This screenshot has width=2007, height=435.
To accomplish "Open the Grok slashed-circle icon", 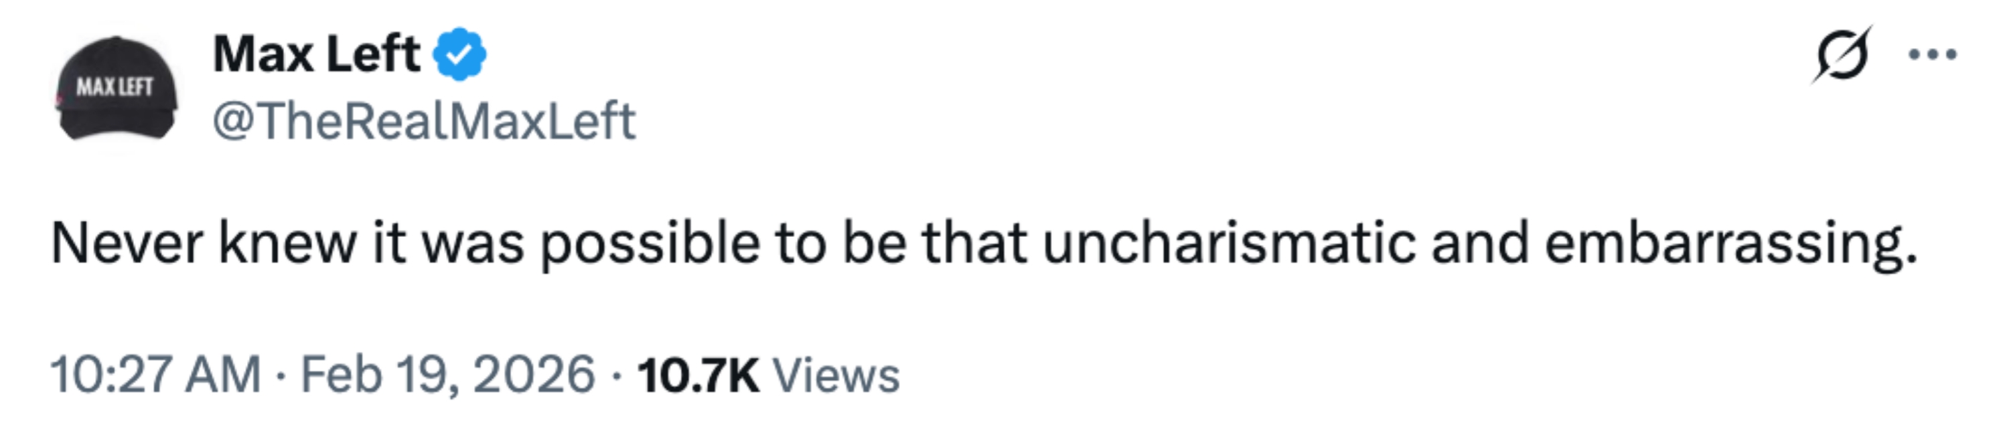I will point(1842,54).
